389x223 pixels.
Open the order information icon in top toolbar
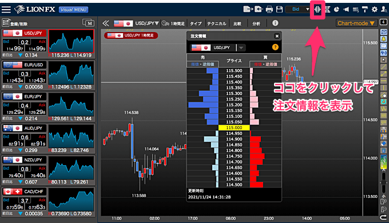point(317,9)
